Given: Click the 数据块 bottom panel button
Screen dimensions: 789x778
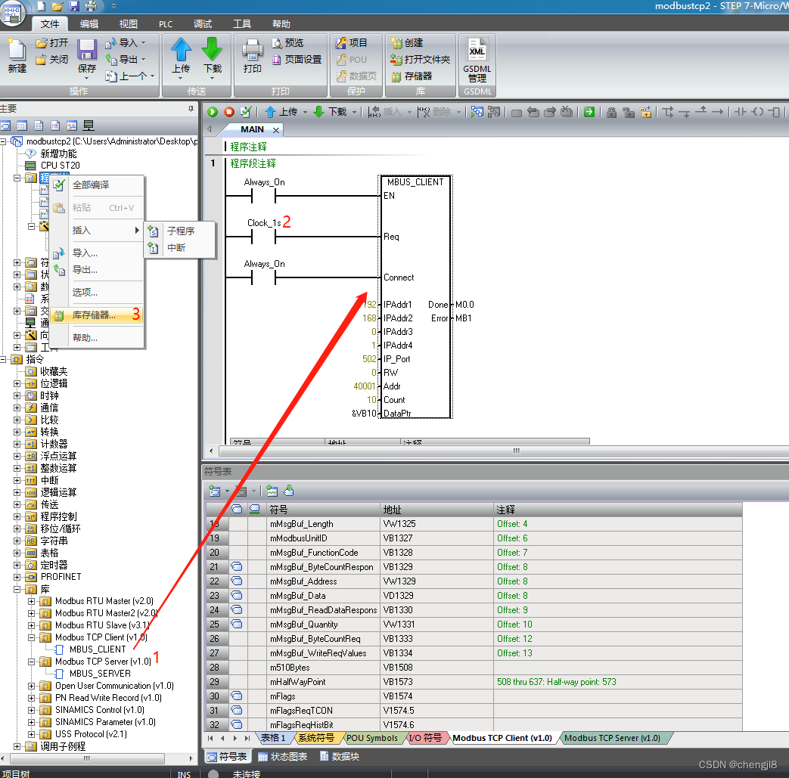Looking at the screenshot, I should click(340, 757).
